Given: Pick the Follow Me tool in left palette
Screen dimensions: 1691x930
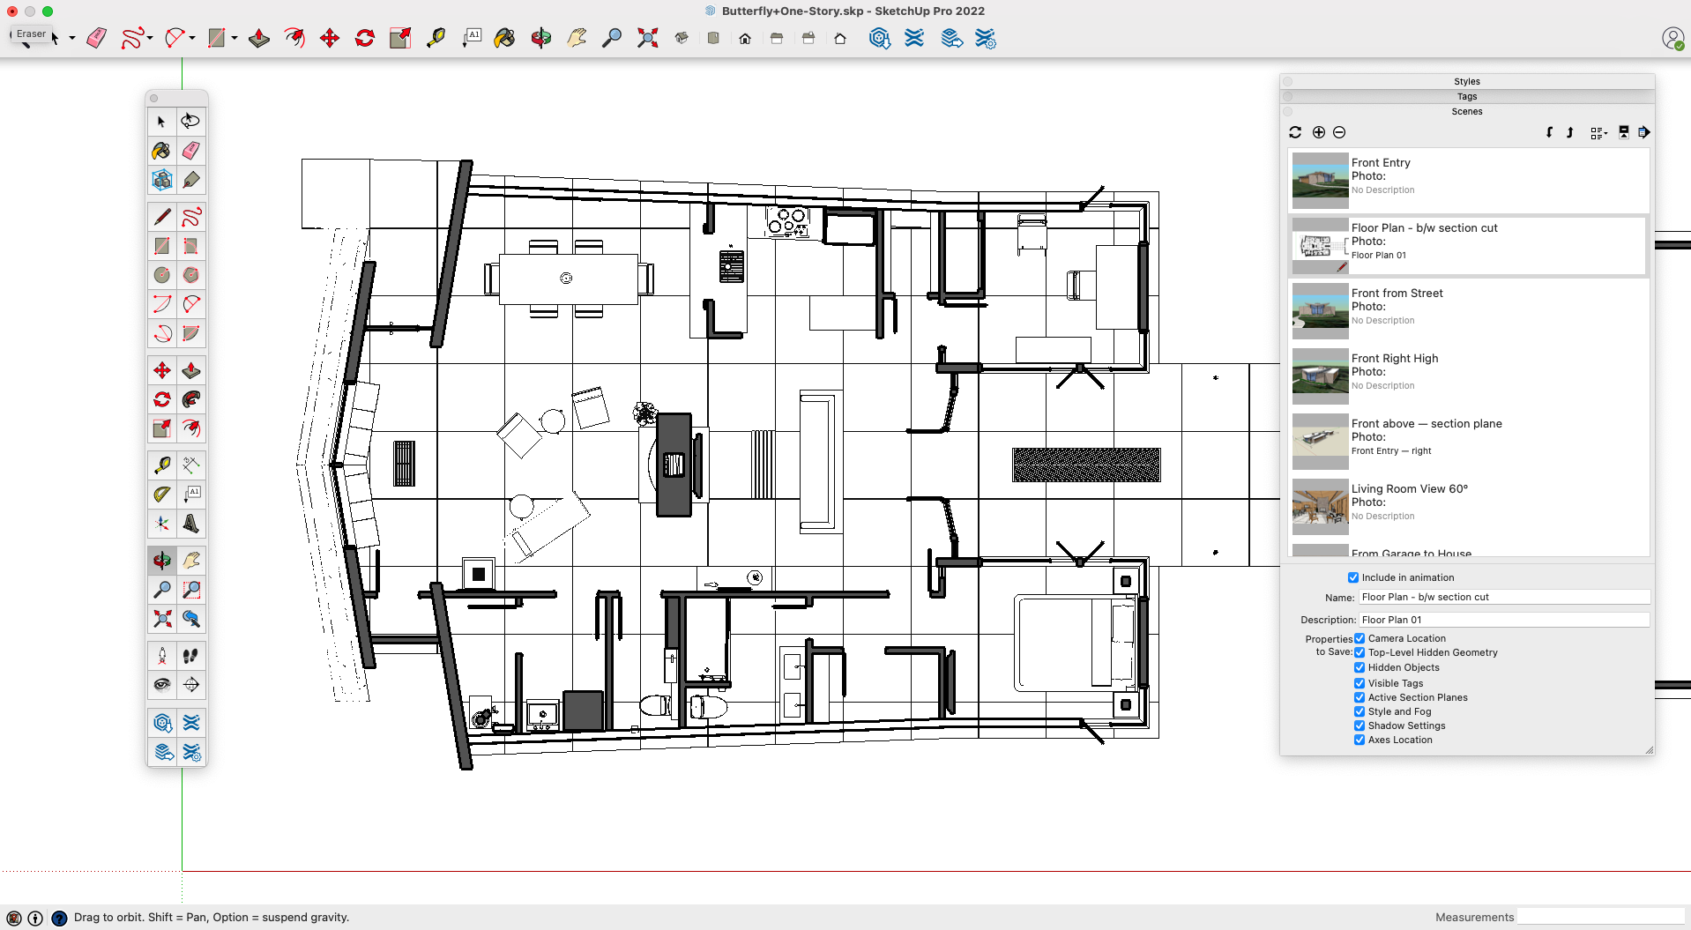Looking at the screenshot, I should pyautogui.click(x=191, y=399).
